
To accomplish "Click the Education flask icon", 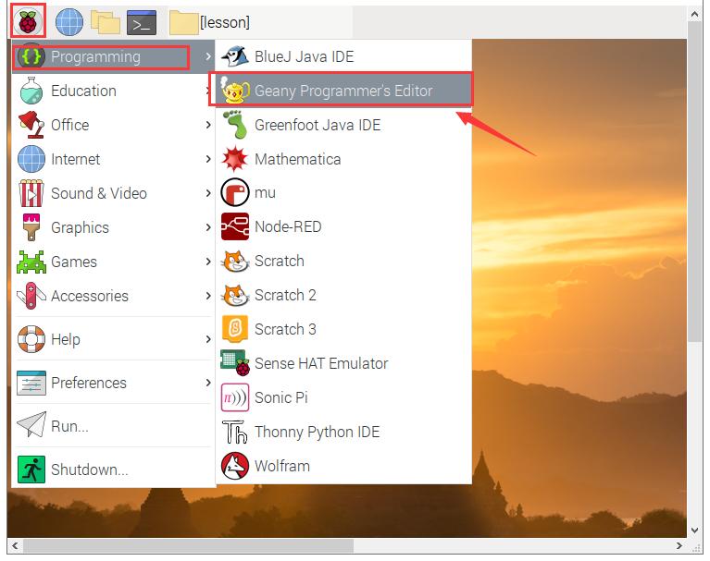I will click(x=31, y=91).
